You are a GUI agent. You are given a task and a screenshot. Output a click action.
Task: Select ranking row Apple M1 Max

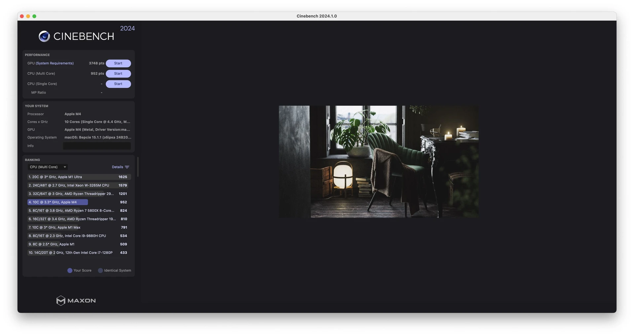79,228
